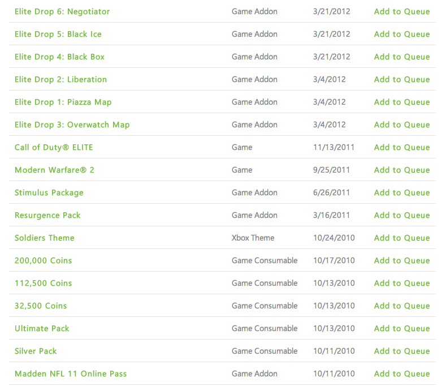
Task: Open Elite Drop 2: Liberation link
Action: tap(60, 79)
